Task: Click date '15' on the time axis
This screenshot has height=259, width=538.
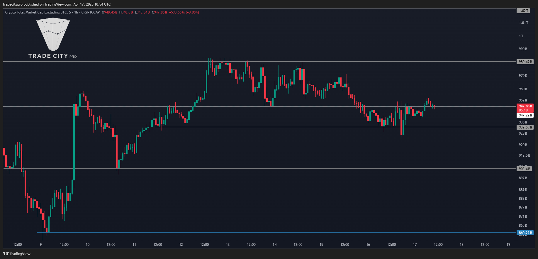Action: [321, 245]
